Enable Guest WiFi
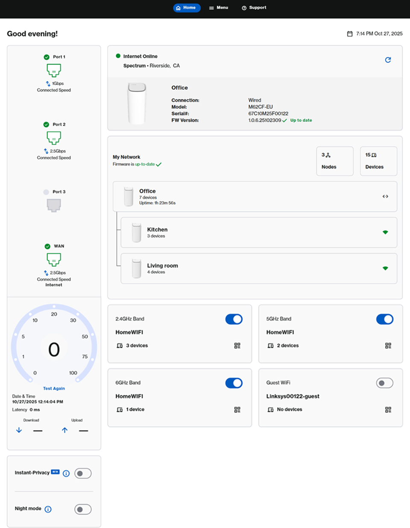410x528 pixels. tap(384, 383)
